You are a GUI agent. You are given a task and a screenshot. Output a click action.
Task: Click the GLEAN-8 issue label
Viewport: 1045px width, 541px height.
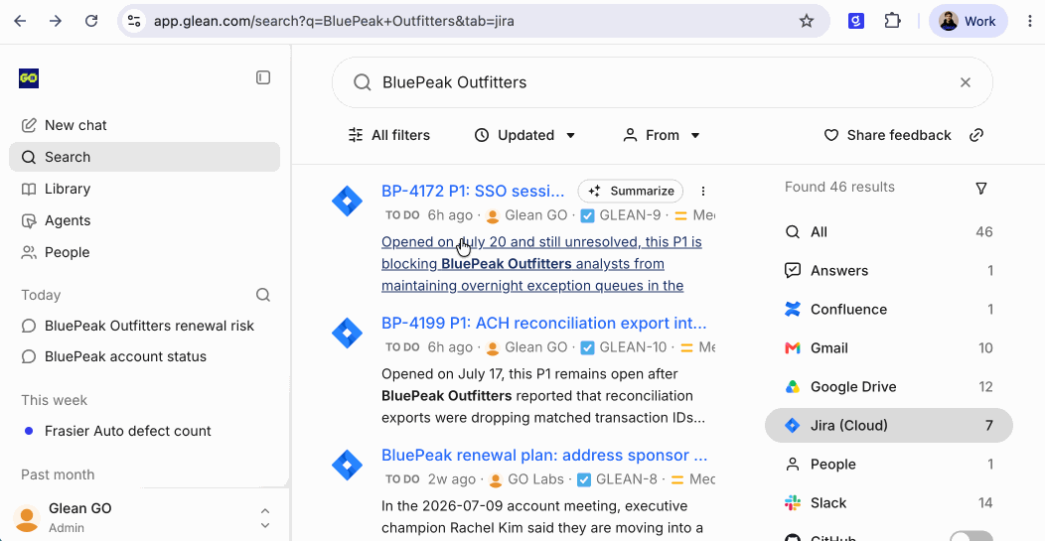tap(627, 479)
